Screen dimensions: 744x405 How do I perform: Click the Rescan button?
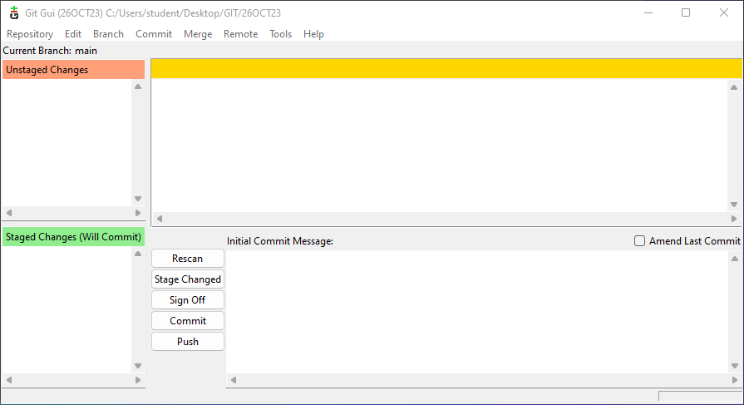click(x=187, y=259)
